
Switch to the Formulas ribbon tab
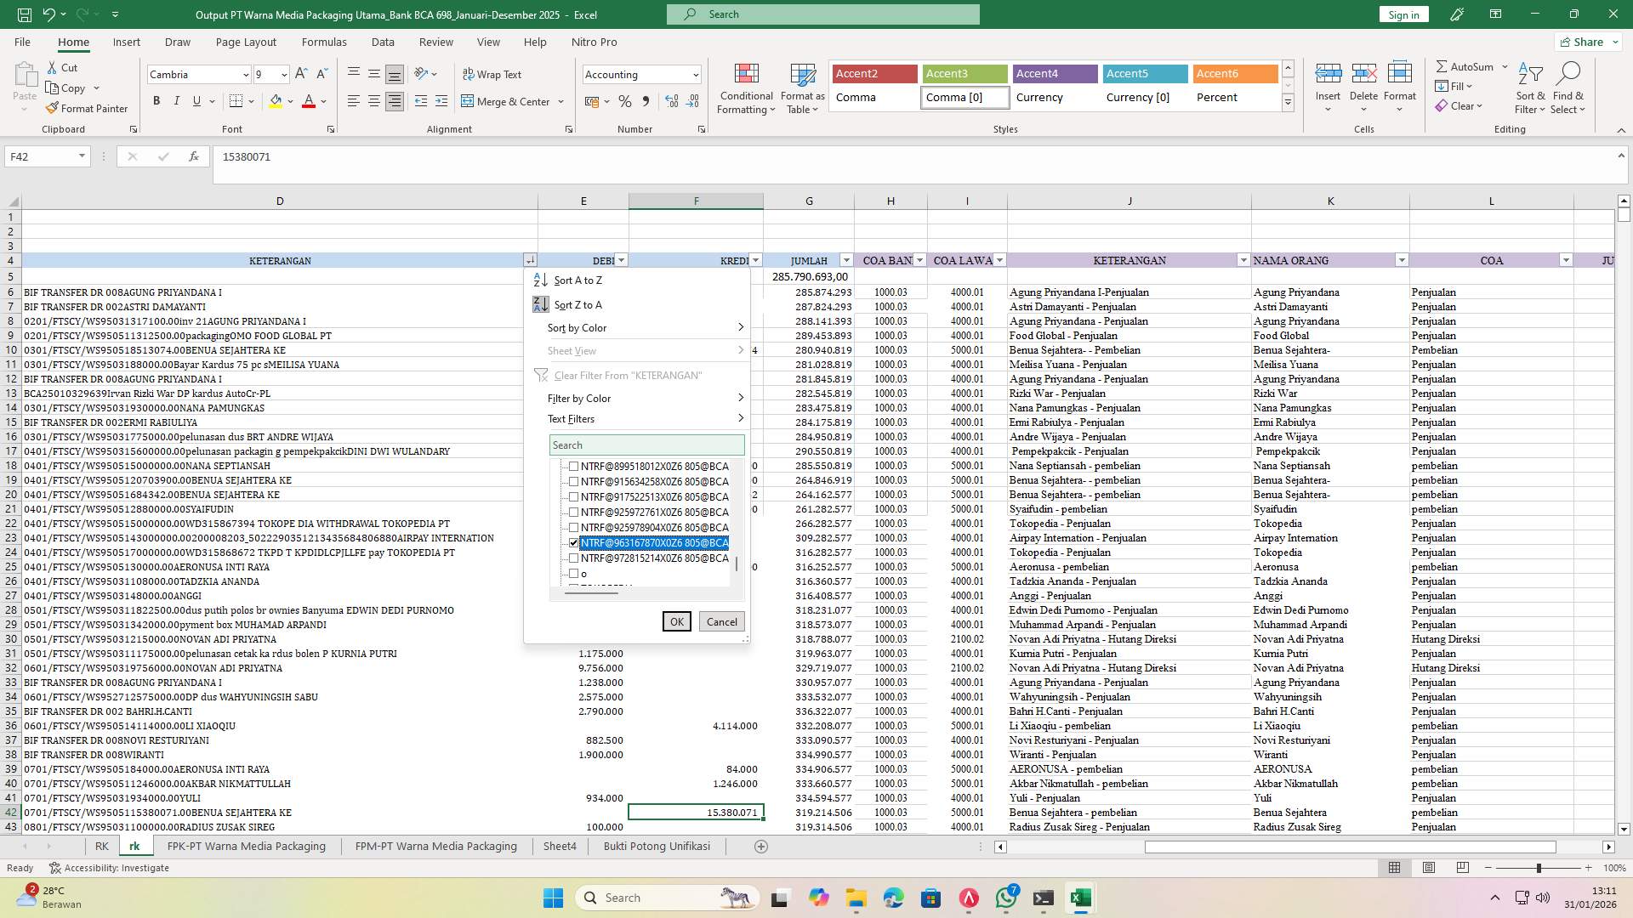324,42
